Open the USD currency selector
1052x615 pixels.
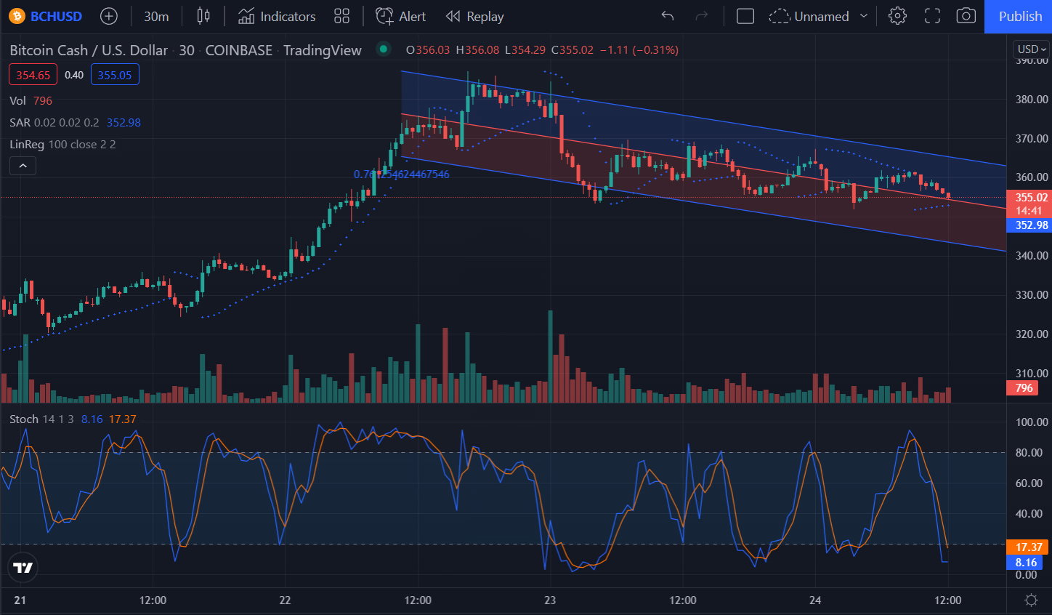point(1032,49)
